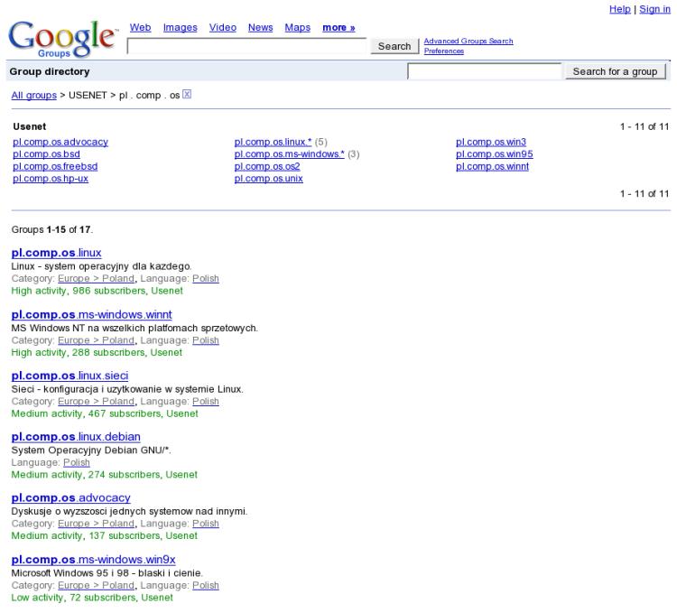Screen dimensions: 677x613
Task: Expand the 'more »' menu
Action: point(338,28)
